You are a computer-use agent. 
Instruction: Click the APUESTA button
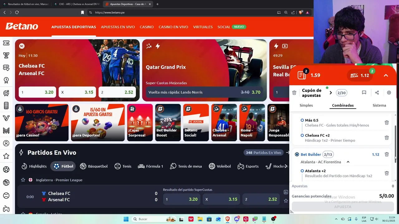coord(343,207)
